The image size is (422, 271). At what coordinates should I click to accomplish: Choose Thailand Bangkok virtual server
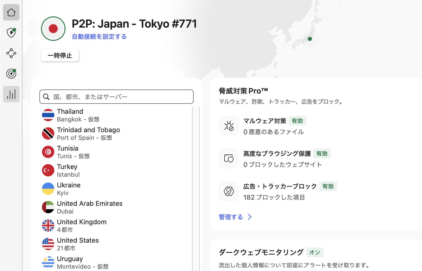click(70, 115)
